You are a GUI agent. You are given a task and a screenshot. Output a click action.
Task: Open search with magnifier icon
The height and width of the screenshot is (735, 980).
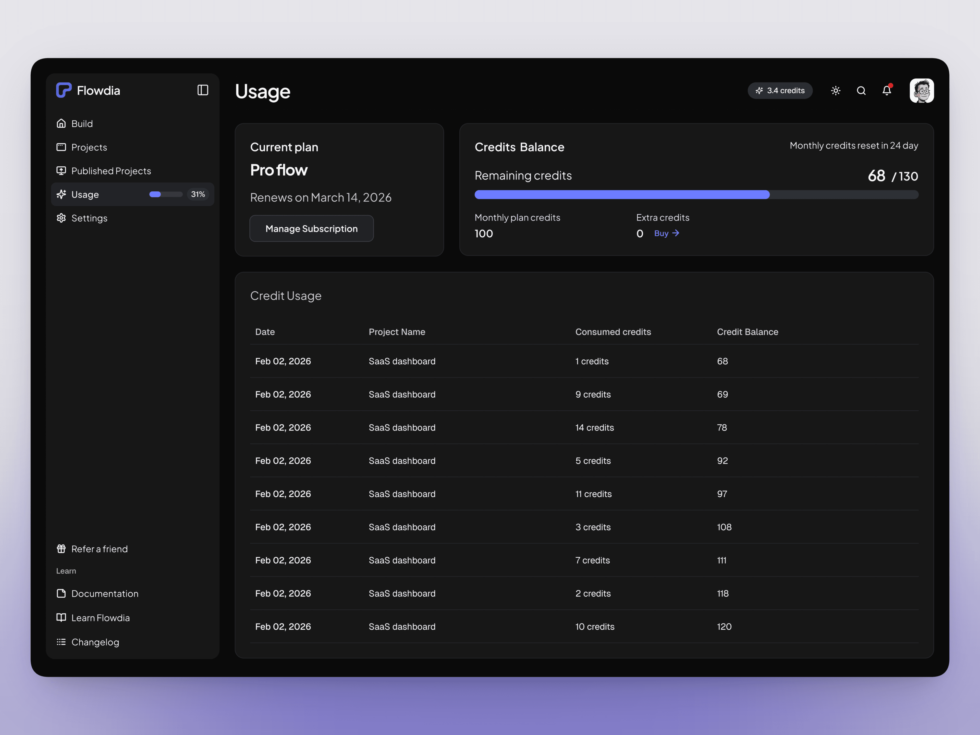(x=861, y=91)
